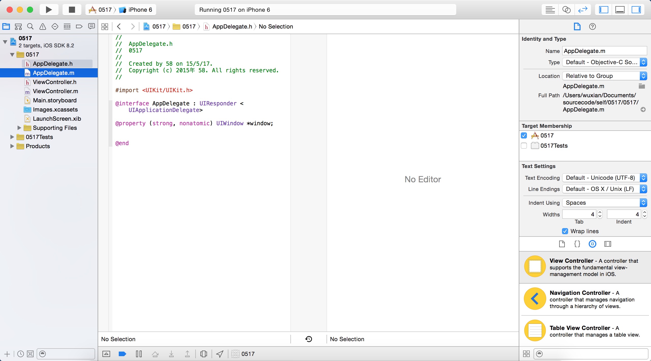This screenshot has width=651, height=361.
Task: Select Navigation Controller library object
Action: pos(585,299)
